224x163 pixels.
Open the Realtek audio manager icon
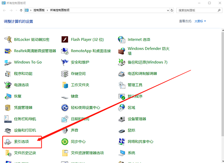click(x=8, y=51)
